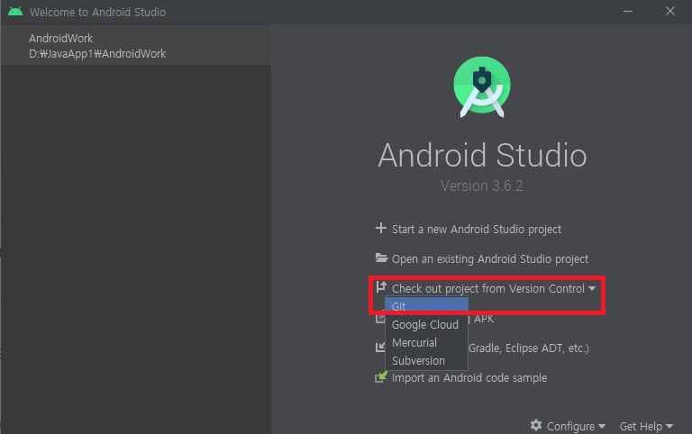This screenshot has height=434, width=692.
Task: Open the Configure dropdown menu
Action: (x=576, y=426)
